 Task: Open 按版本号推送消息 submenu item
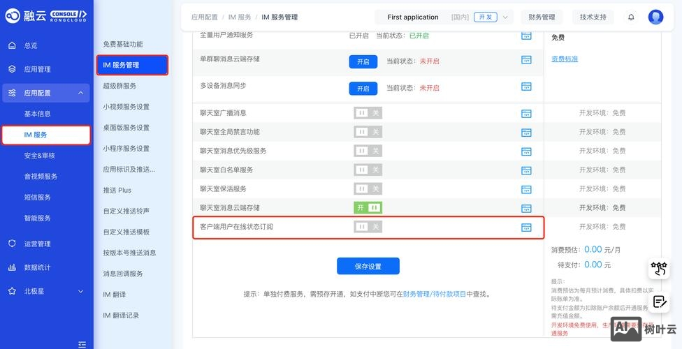129,253
